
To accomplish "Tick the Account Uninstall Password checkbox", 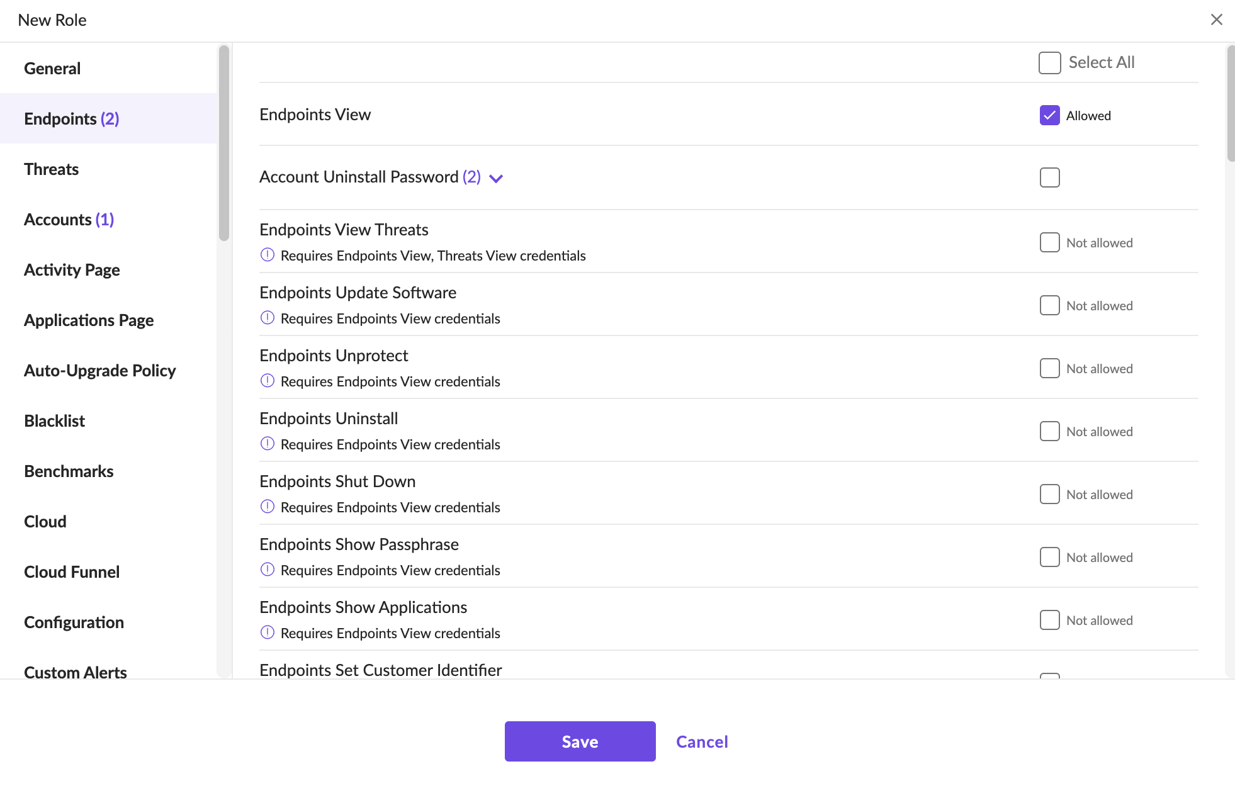I will [x=1049, y=177].
